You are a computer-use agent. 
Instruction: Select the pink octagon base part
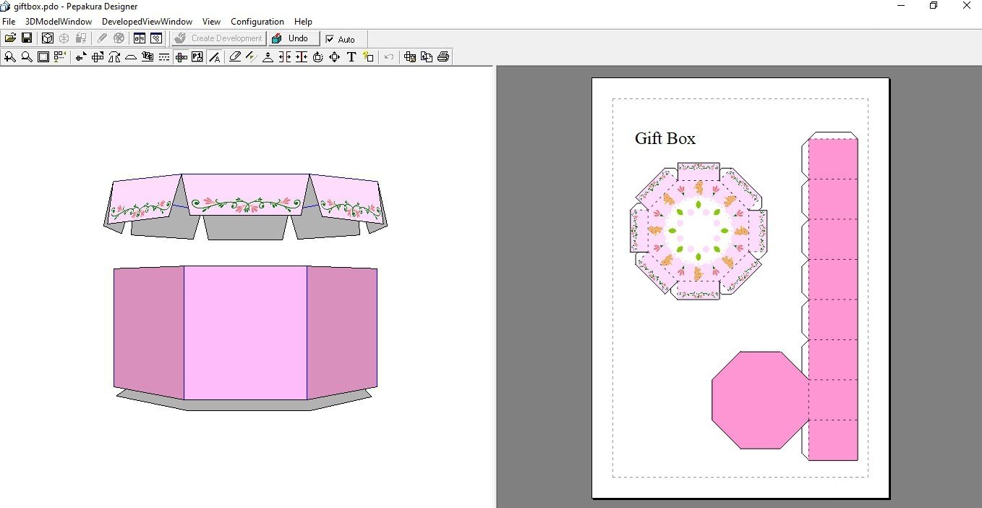pyautogui.click(x=760, y=400)
